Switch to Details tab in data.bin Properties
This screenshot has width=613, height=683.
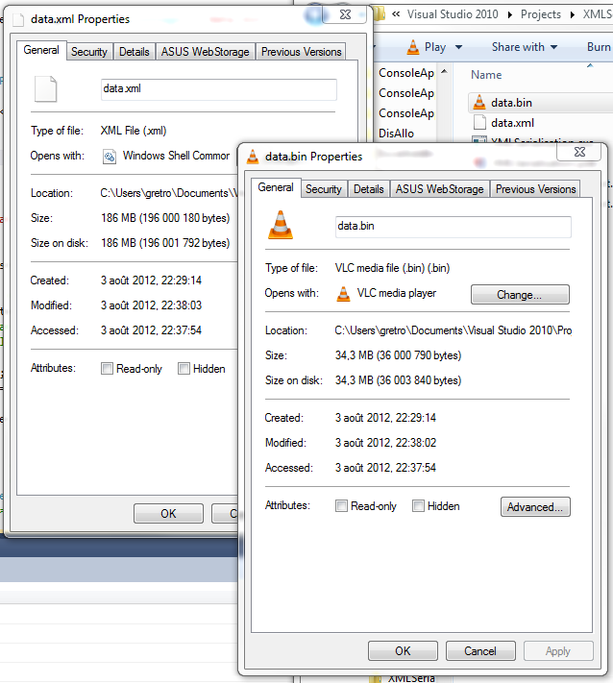[x=369, y=189]
